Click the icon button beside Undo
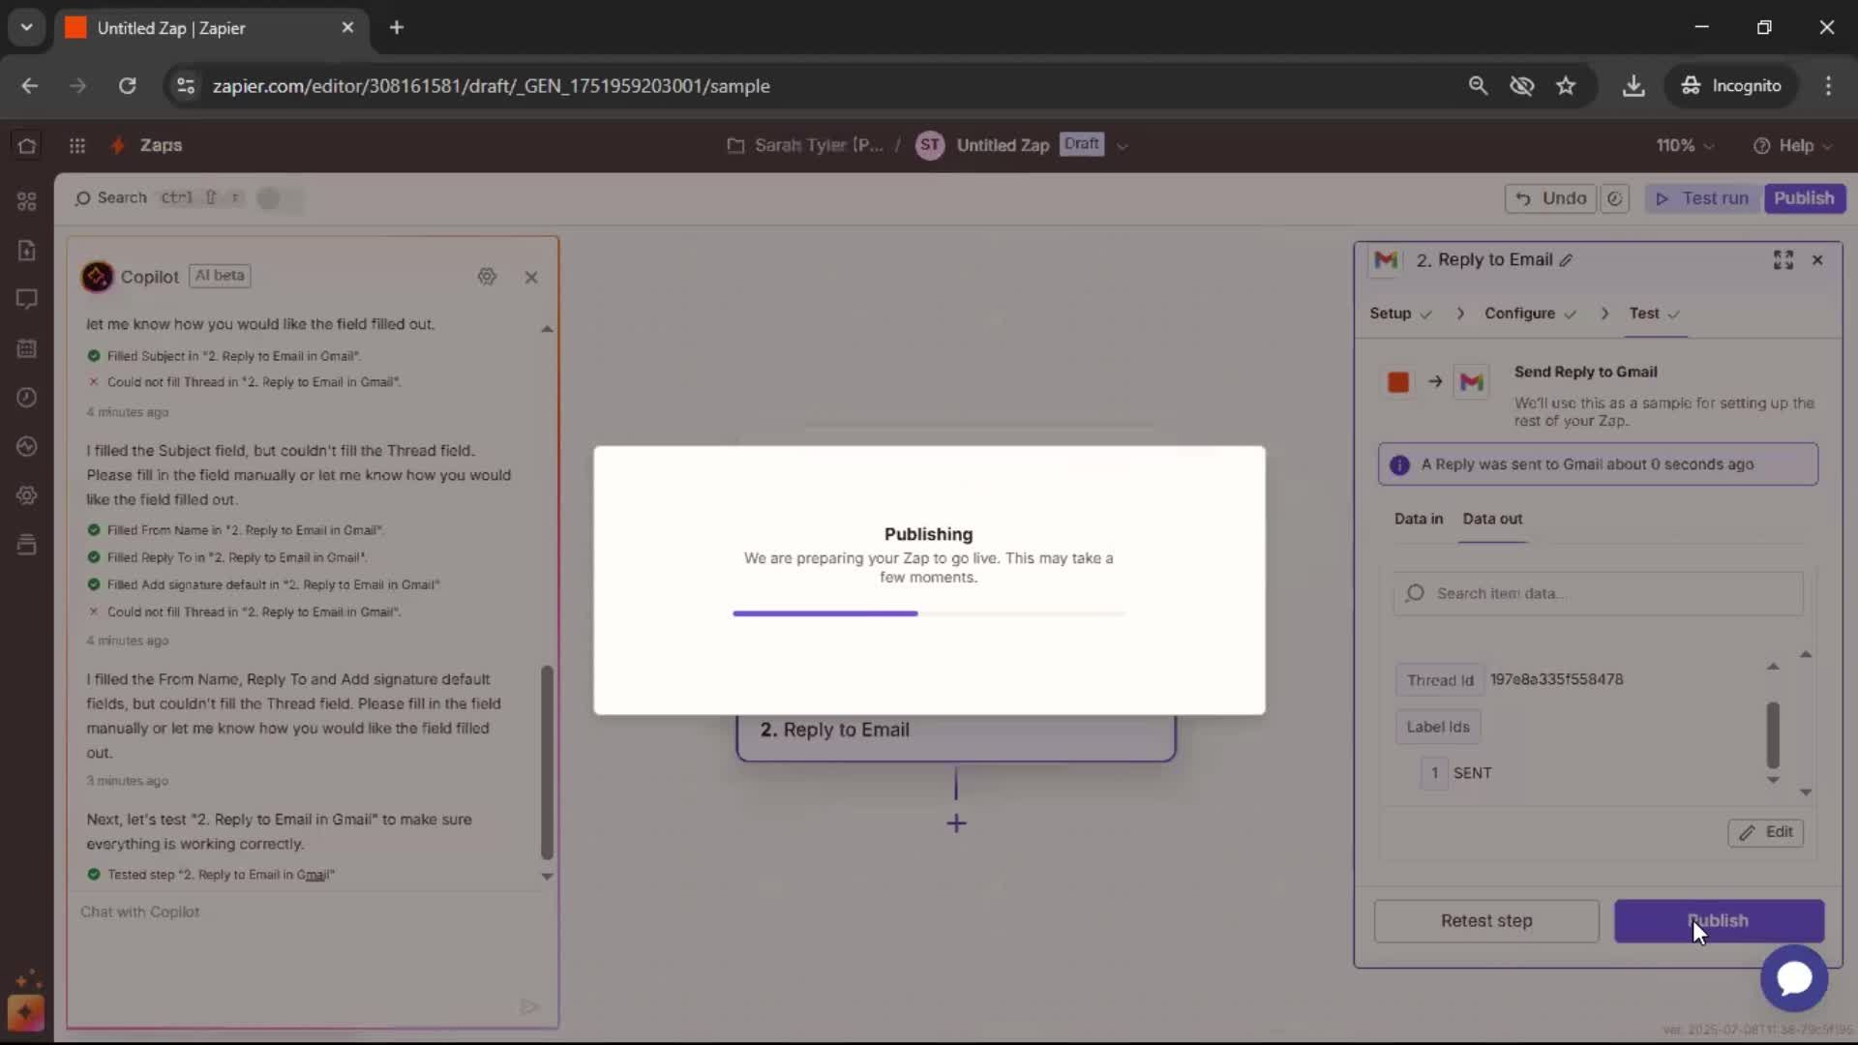1858x1045 pixels. click(1615, 198)
